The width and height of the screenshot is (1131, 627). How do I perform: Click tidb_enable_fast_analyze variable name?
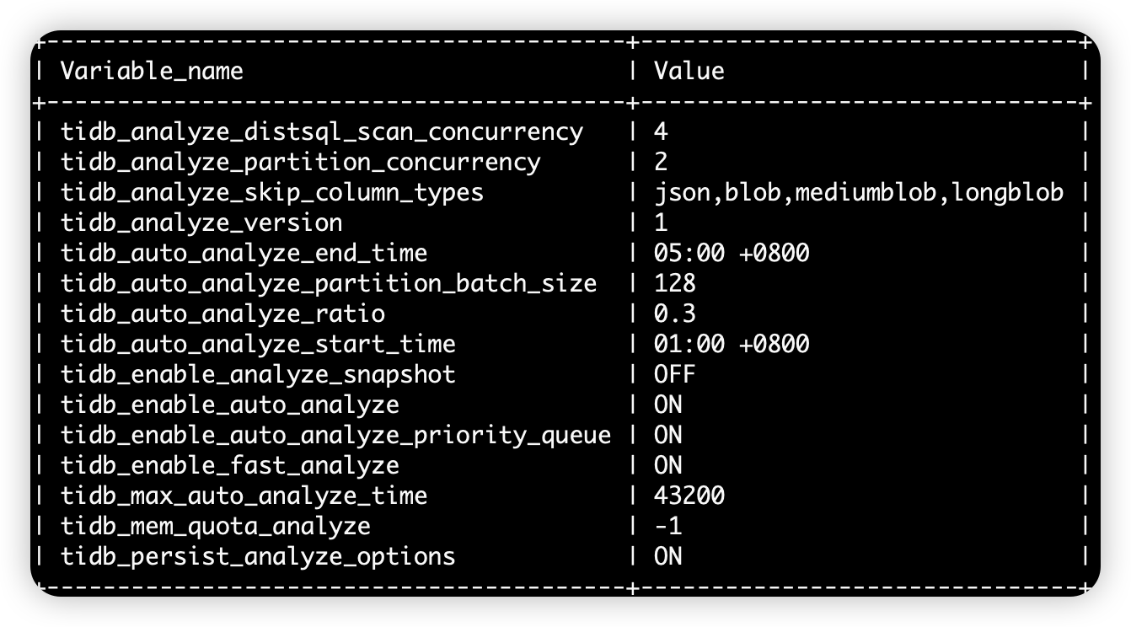coord(230,465)
